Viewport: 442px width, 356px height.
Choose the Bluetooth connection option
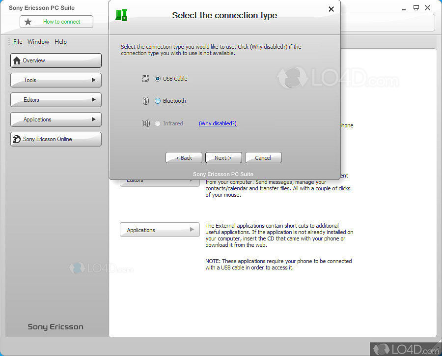pyautogui.click(x=158, y=101)
